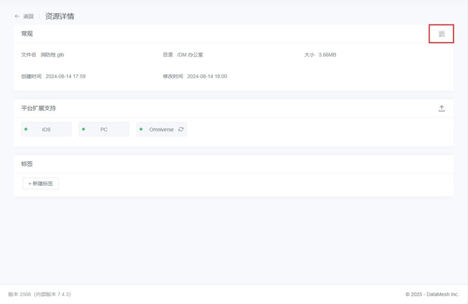
Task: Select the PC platform chip
Action: (x=104, y=129)
